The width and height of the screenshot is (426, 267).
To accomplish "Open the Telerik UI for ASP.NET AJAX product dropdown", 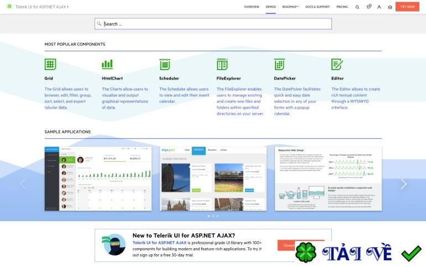I will 42,7.
